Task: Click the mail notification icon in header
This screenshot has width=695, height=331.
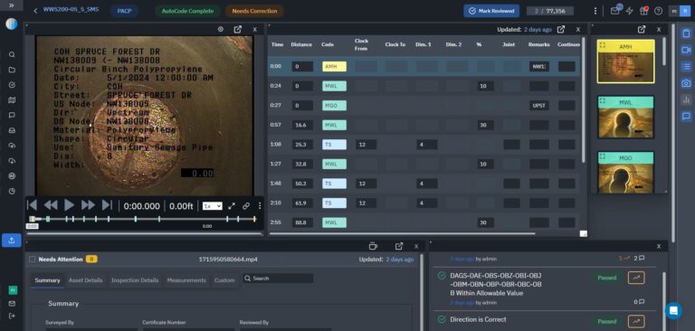Action: [x=615, y=11]
